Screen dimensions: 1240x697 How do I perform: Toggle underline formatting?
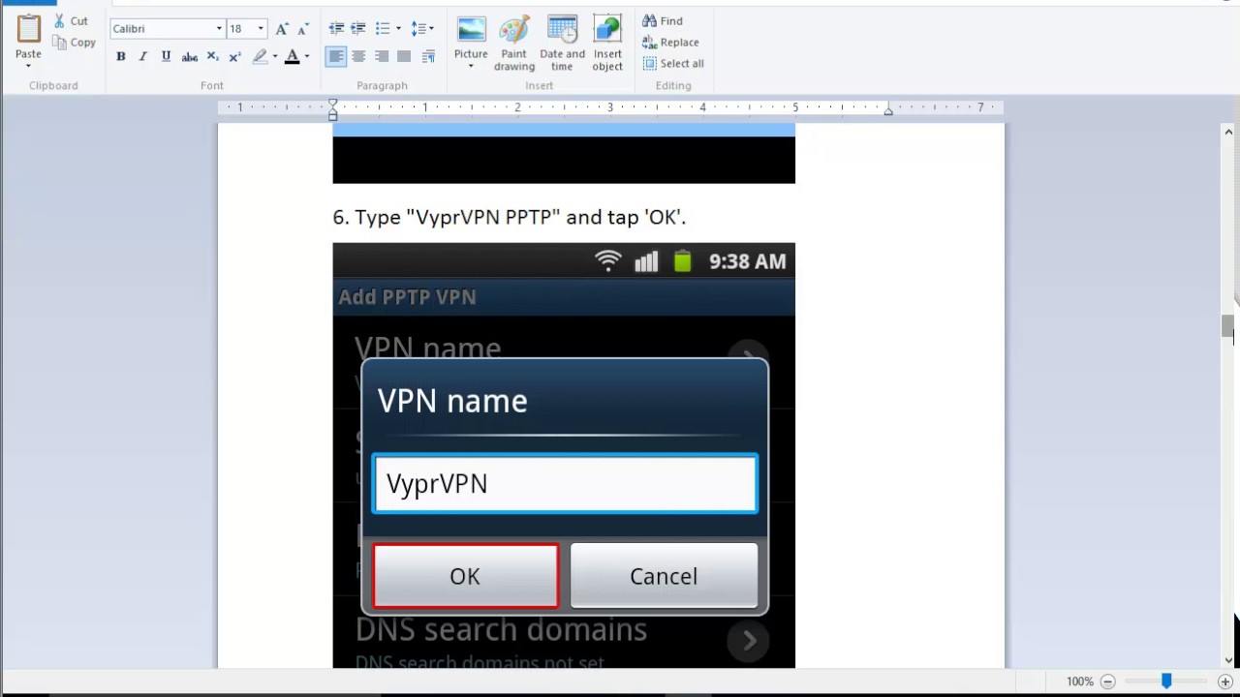166,57
